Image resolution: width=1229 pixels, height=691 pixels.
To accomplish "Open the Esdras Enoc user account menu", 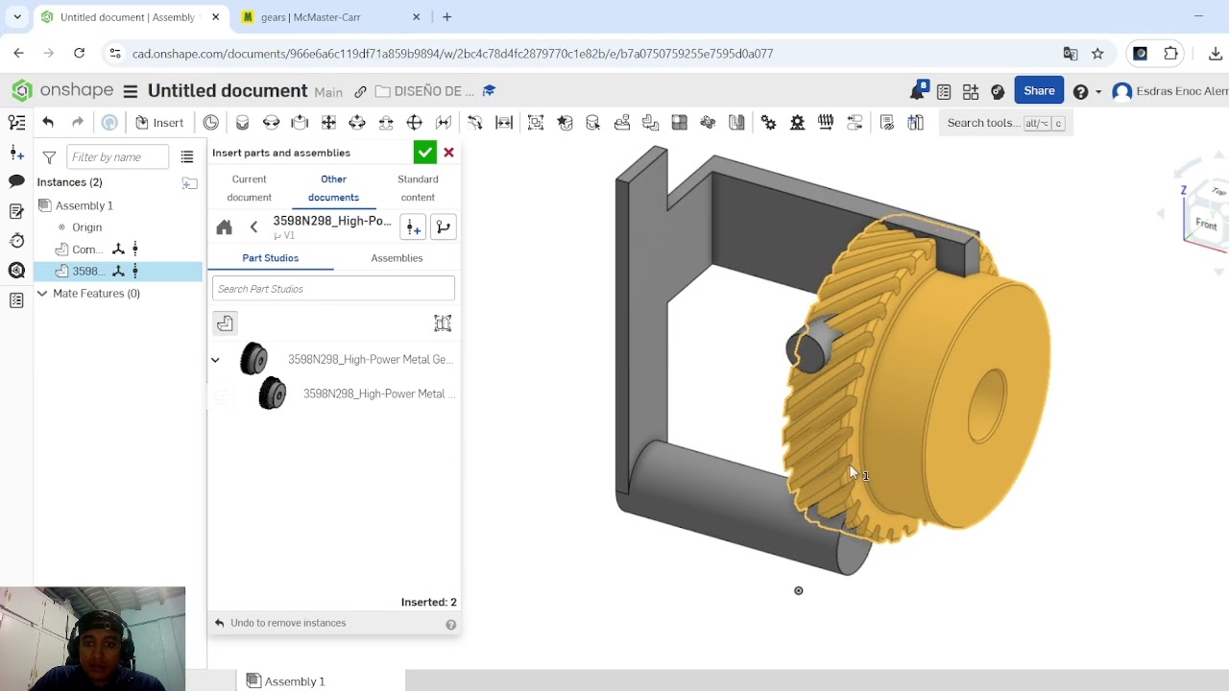I will [x=1169, y=91].
